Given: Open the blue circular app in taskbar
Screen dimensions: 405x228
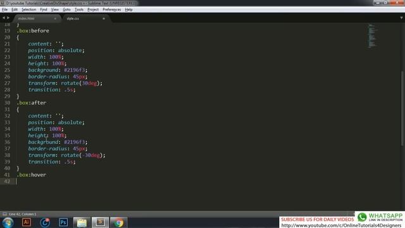Looking at the screenshot, I should (45, 222).
